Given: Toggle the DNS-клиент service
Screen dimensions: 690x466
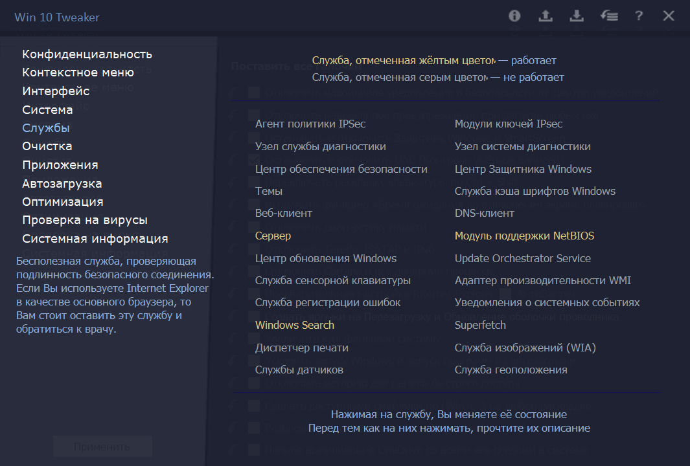Looking at the screenshot, I should click(484, 213).
